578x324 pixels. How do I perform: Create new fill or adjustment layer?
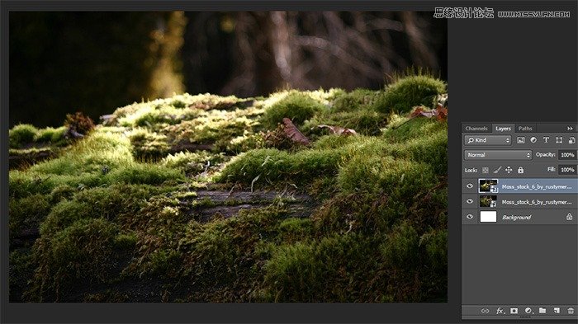pyautogui.click(x=528, y=311)
